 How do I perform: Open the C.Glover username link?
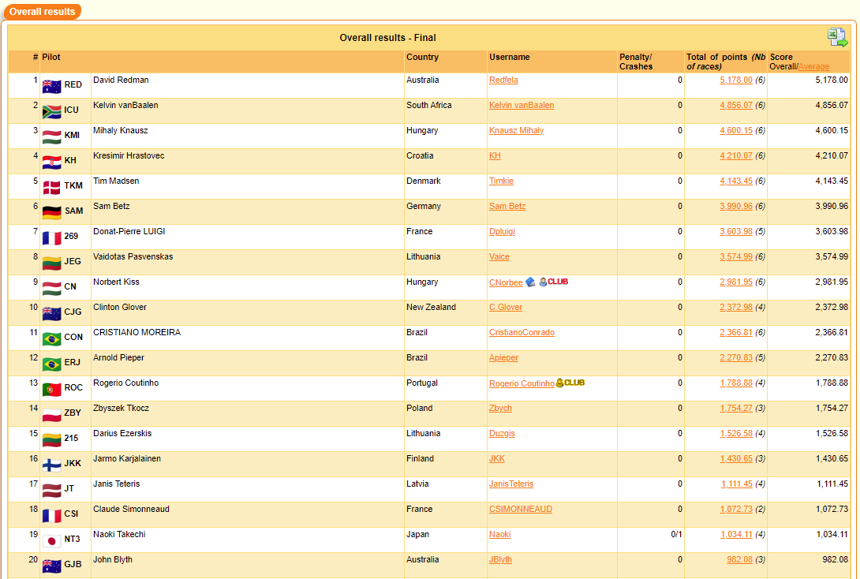[x=506, y=307]
